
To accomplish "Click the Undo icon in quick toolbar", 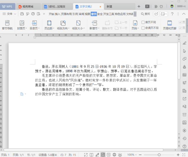I will (x=27, y=14).
